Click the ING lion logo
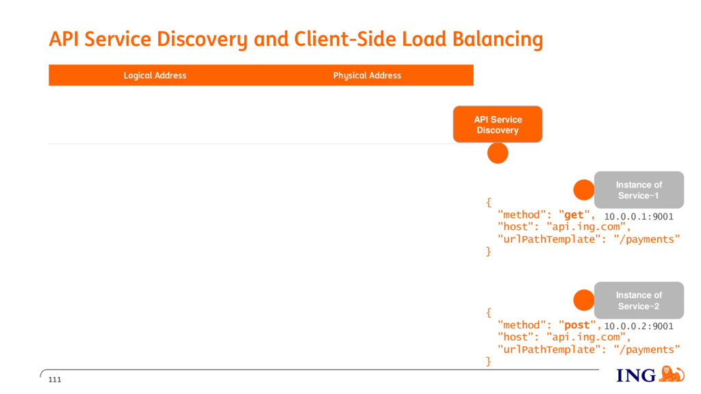Viewport: 701px width, 394px height. click(x=672, y=374)
